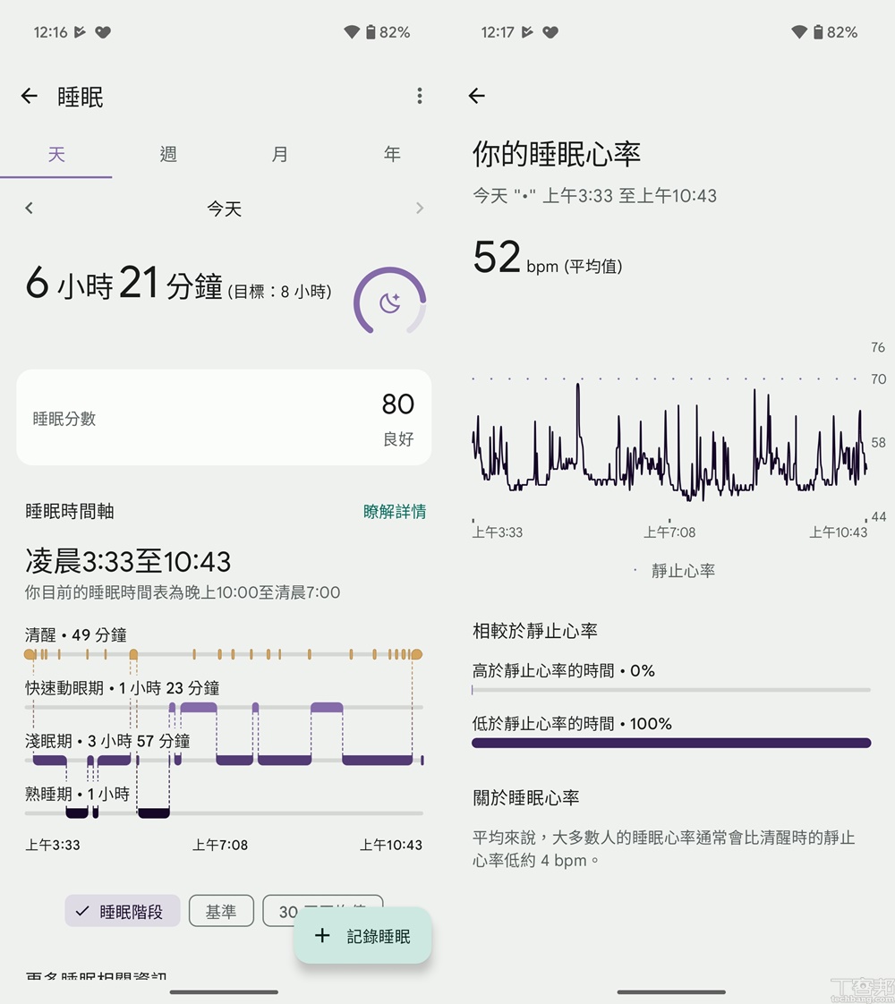This screenshot has height=1004, width=895.
Task: Tap the left screen battery 82% indicator
Action: click(x=388, y=32)
